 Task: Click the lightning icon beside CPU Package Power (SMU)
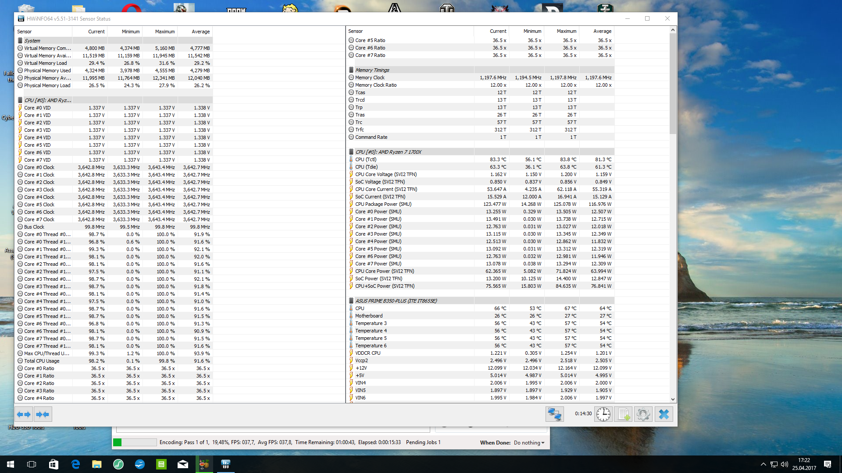tap(351, 204)
